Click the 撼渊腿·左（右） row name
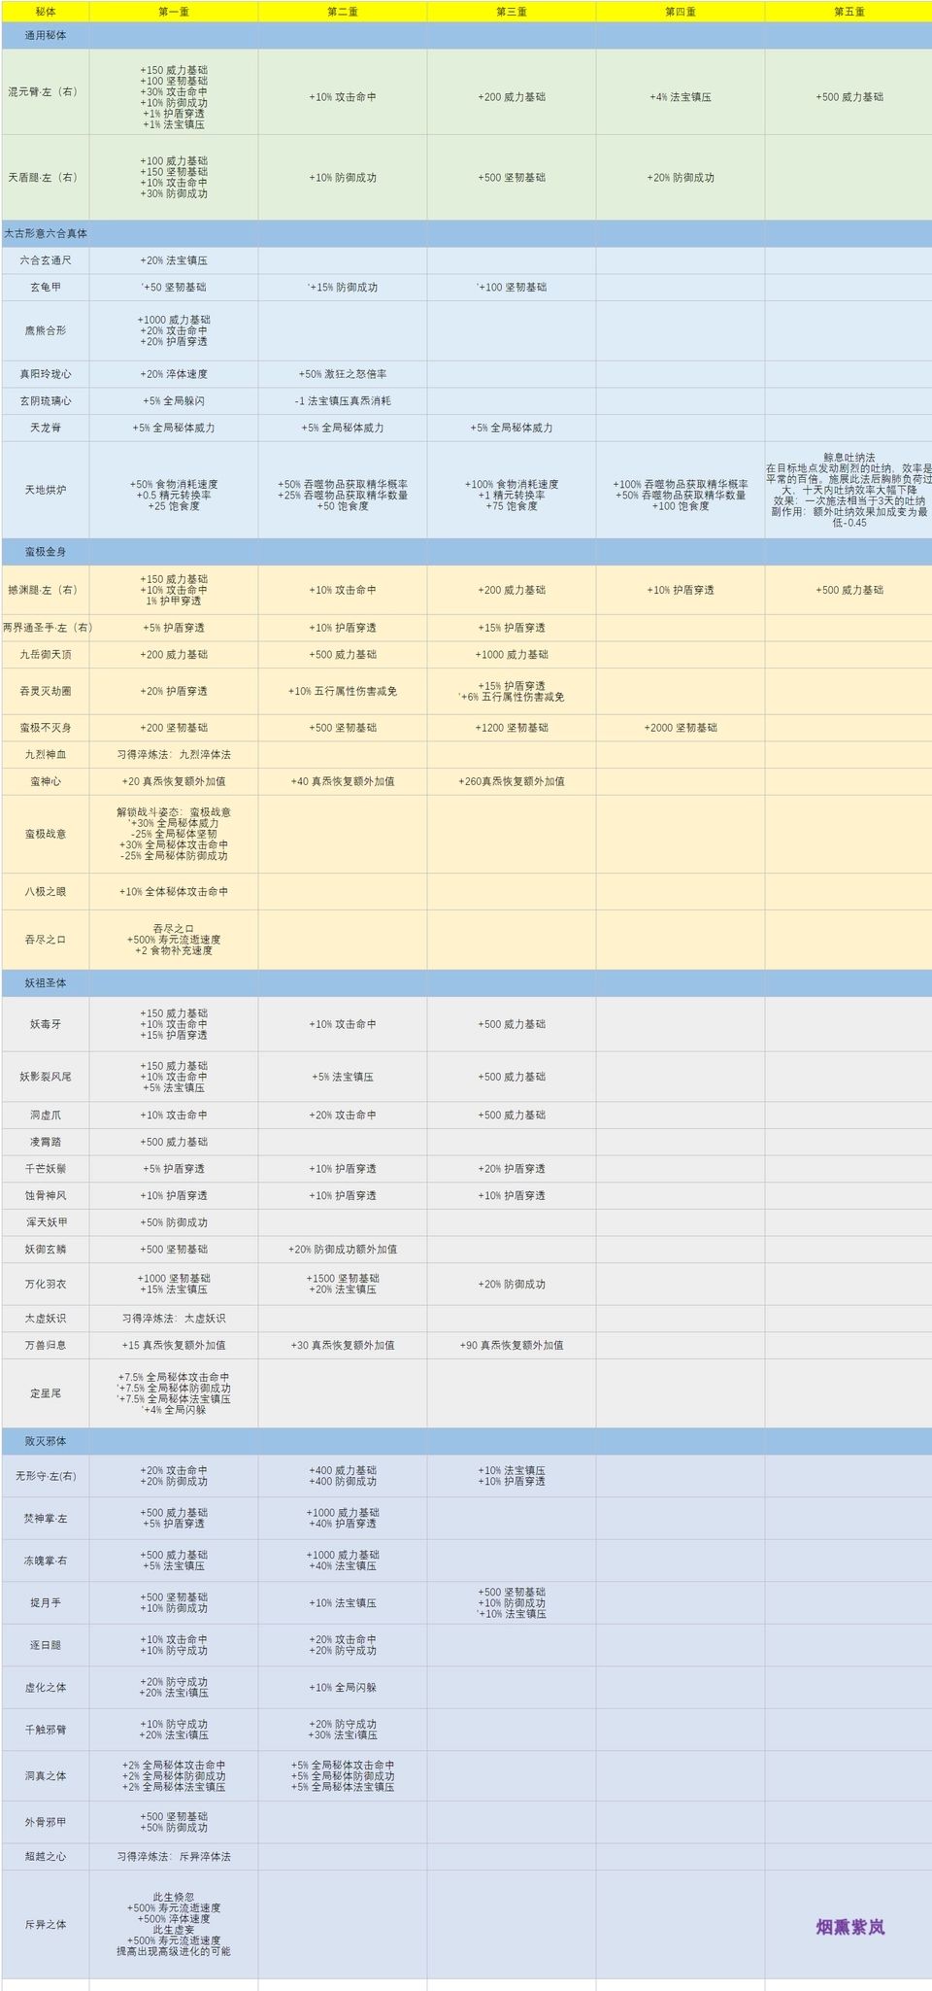Screen dimensions: 932x1991 click(x=46, y=590)
